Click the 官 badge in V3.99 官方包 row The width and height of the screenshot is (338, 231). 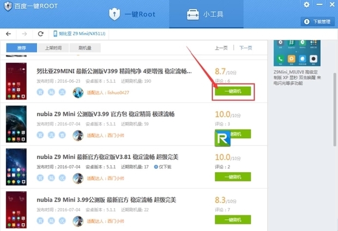40,135
